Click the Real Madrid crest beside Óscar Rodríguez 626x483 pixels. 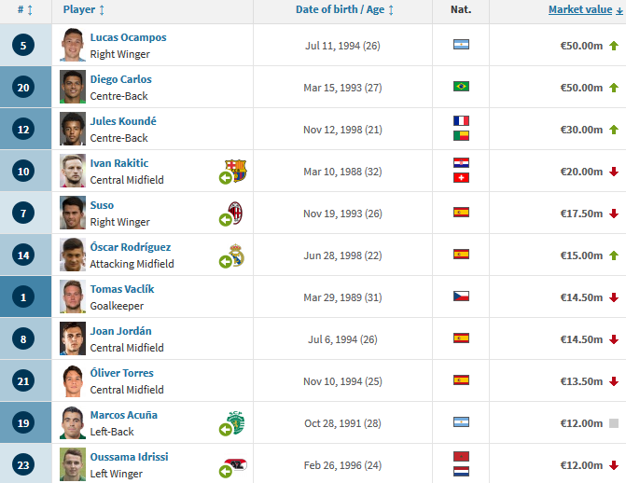(x=236, y=255)
